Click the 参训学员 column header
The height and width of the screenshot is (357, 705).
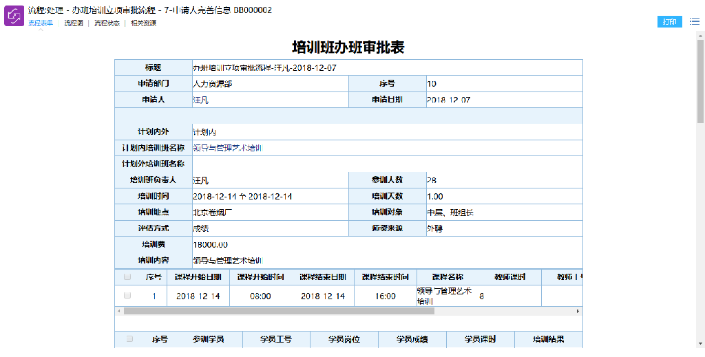[x=209, y=340]
